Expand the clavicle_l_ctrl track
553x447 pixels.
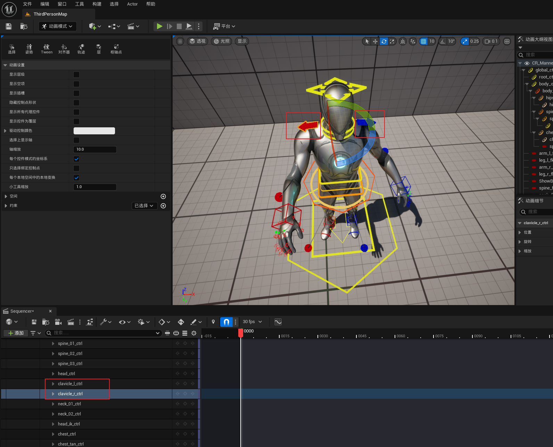(x=53, y=384)
